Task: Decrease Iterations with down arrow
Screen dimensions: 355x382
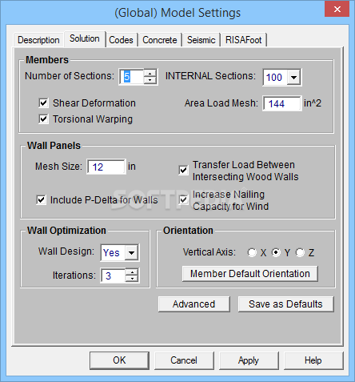Action: click(x=132, y=279)
